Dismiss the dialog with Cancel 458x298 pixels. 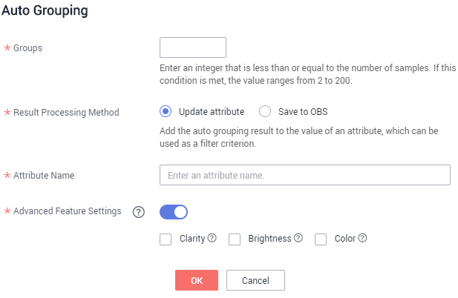[x=255, y=280]
